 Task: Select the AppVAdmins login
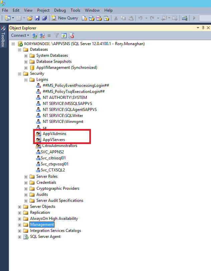click(54, 134)
